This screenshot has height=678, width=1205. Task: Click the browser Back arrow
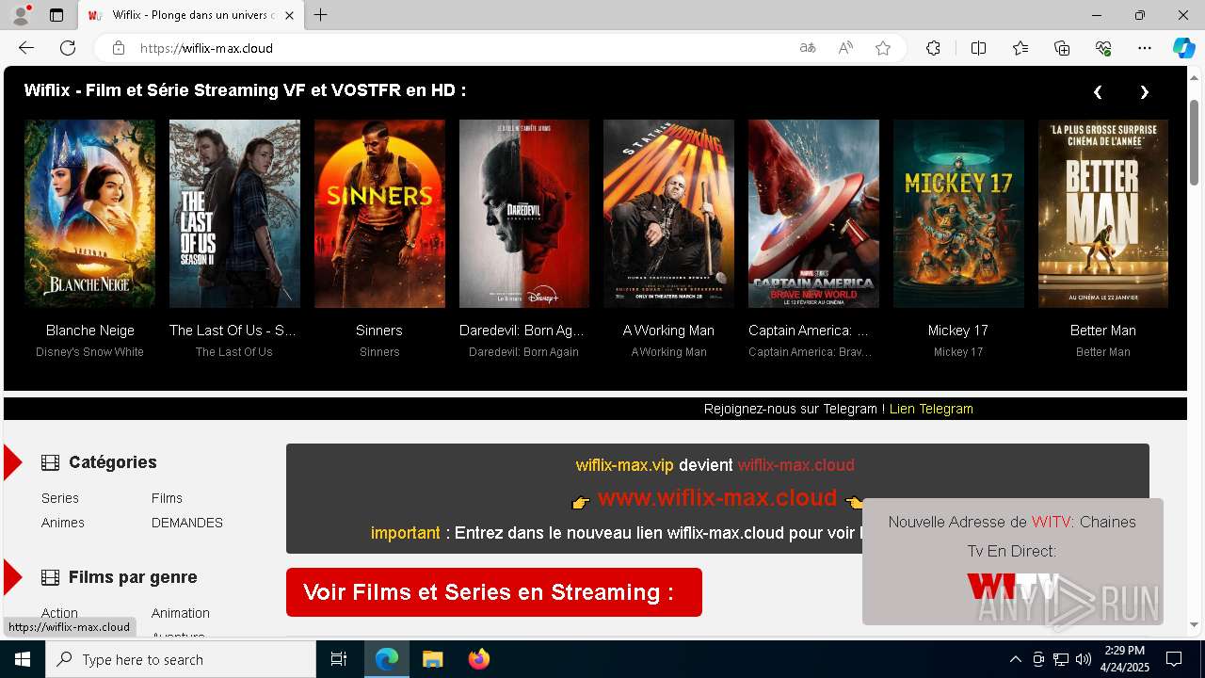click(26, 48)
